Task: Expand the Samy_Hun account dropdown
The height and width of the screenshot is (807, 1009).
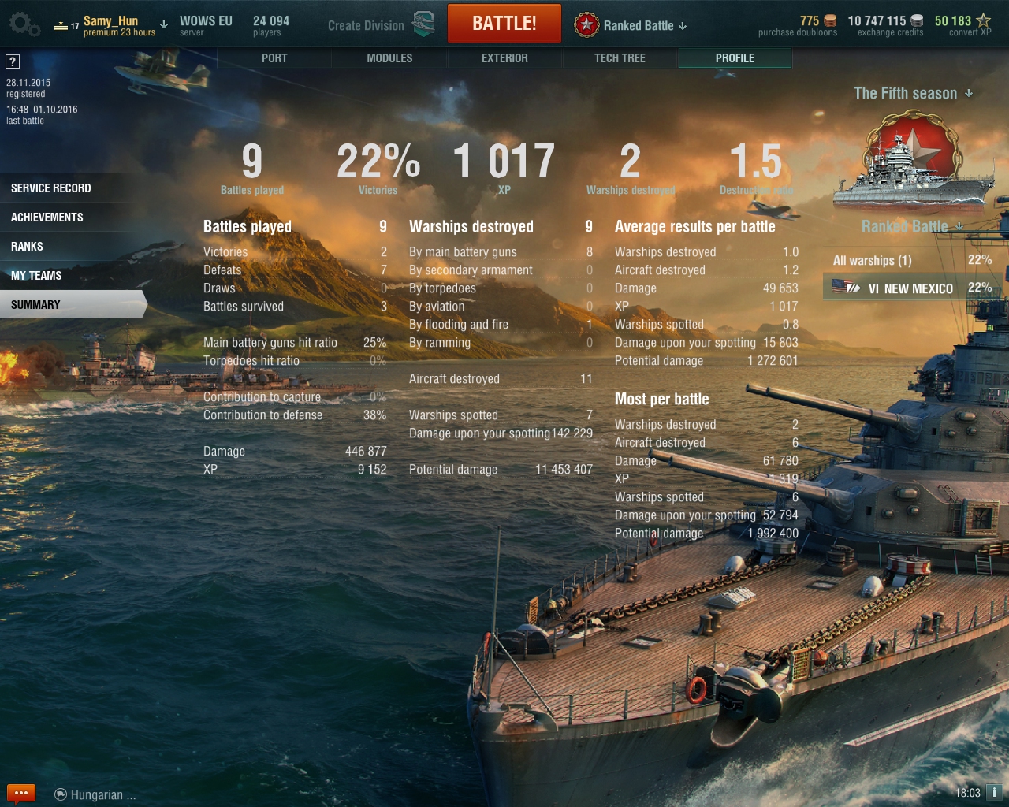Action: coord(164,24)
